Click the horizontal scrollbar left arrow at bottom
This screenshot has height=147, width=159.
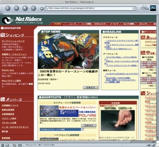coord(152,142)
